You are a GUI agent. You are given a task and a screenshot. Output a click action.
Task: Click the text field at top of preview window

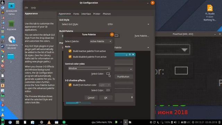point(124,62)
